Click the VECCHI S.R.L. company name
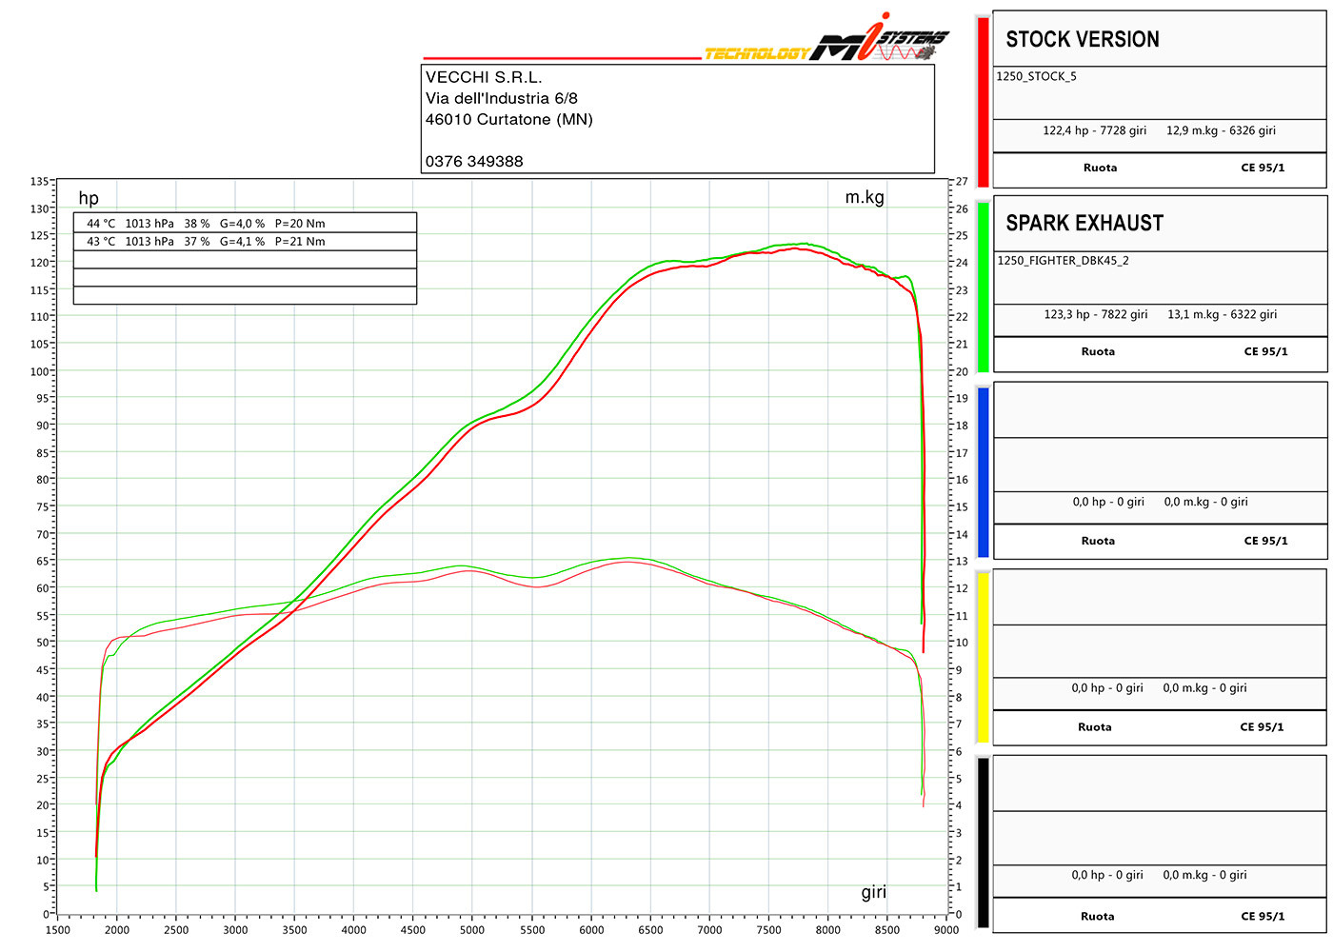The width and height of the screenshot is (1333, 952). (x=484, y=78)
